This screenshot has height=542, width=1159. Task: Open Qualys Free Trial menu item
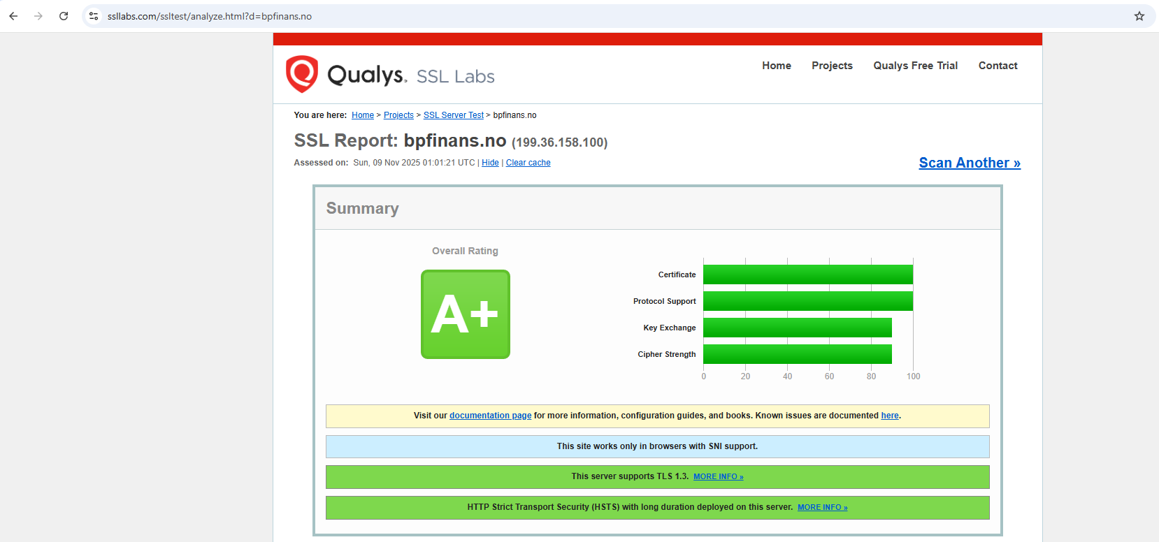tap(916, 66)
